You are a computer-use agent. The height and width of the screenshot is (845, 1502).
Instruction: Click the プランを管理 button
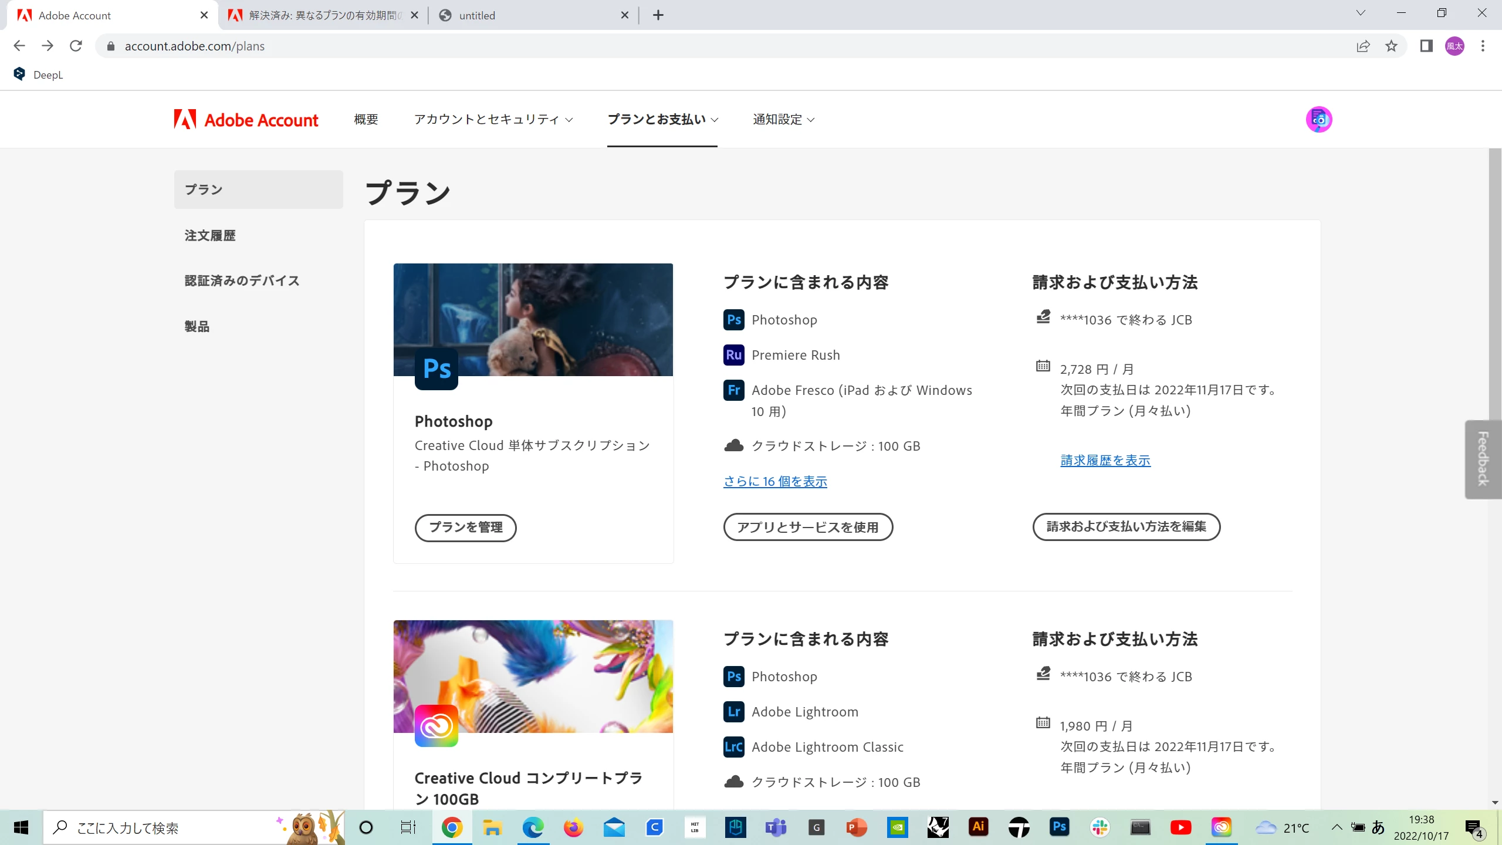465,527
